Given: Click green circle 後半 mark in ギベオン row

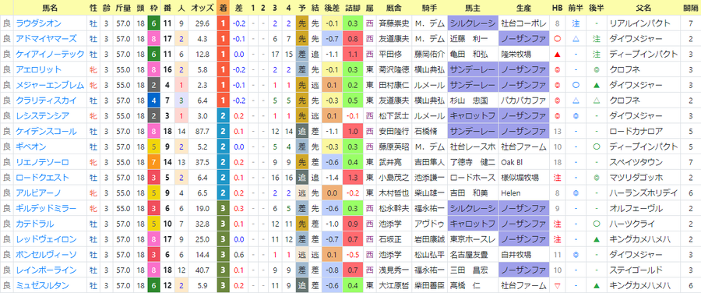Looking at the screenshot, I should [x=596, y=146].
